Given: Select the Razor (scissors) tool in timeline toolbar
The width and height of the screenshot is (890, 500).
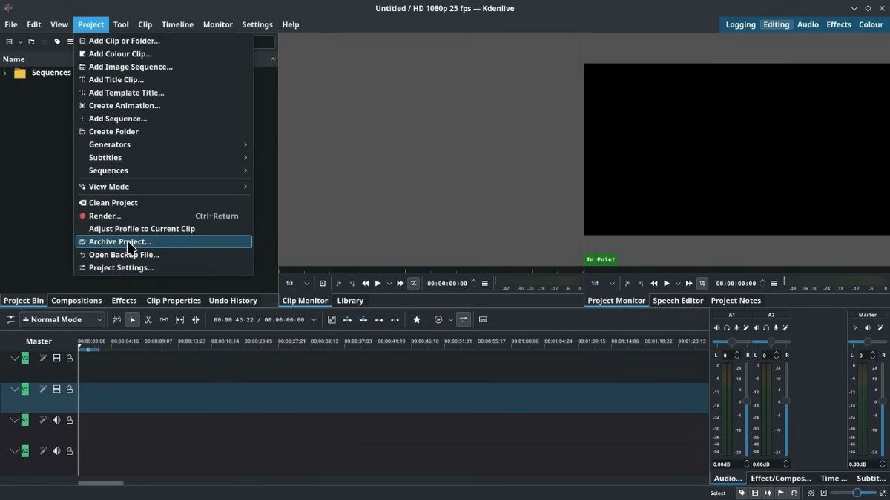Looking at the screenshot, I should point(148,320).
